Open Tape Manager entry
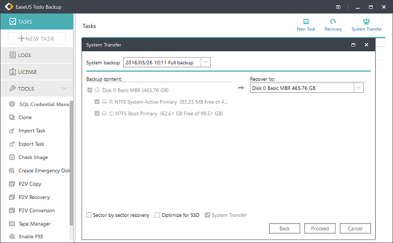 point(35,224)
